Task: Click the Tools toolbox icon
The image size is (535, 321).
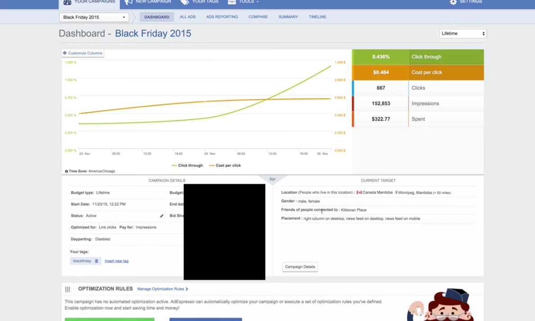Action: coord(231,2)
